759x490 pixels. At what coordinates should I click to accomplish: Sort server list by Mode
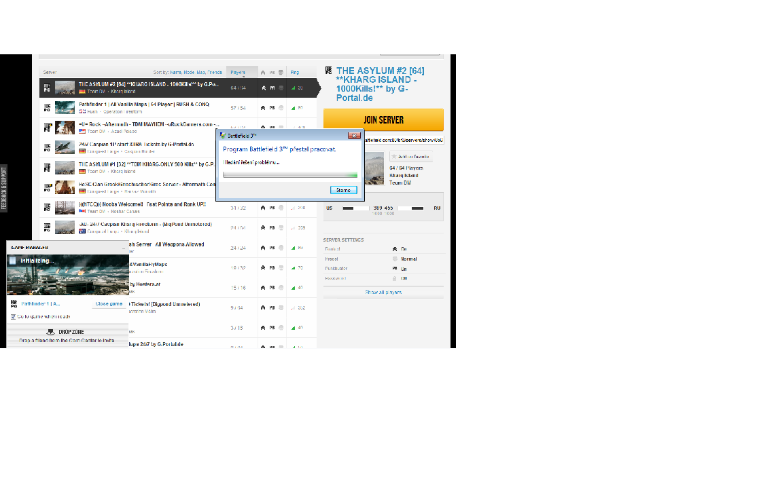[x=189, y=73]
